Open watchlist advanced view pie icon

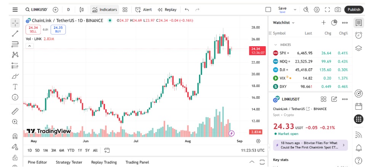point(334,23)
